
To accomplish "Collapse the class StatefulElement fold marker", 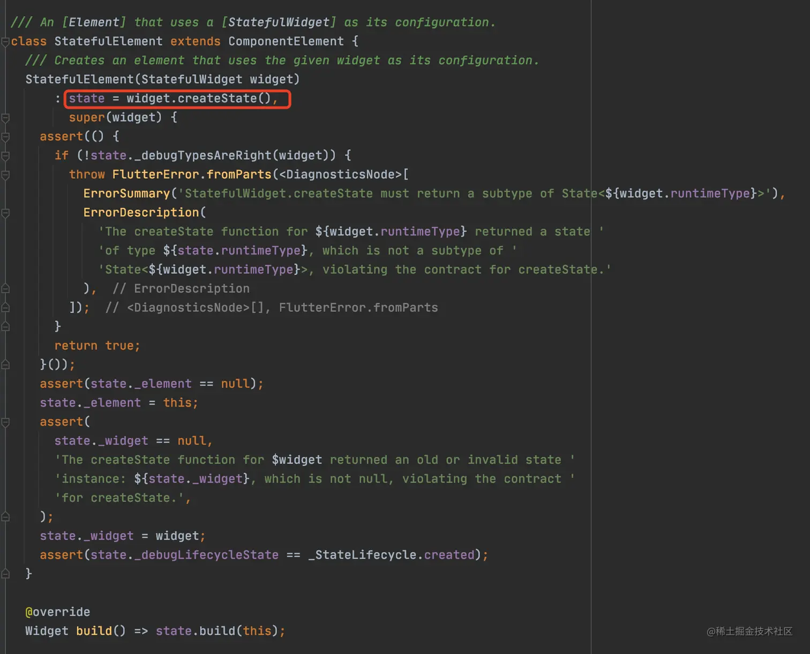I will (5, 41).
